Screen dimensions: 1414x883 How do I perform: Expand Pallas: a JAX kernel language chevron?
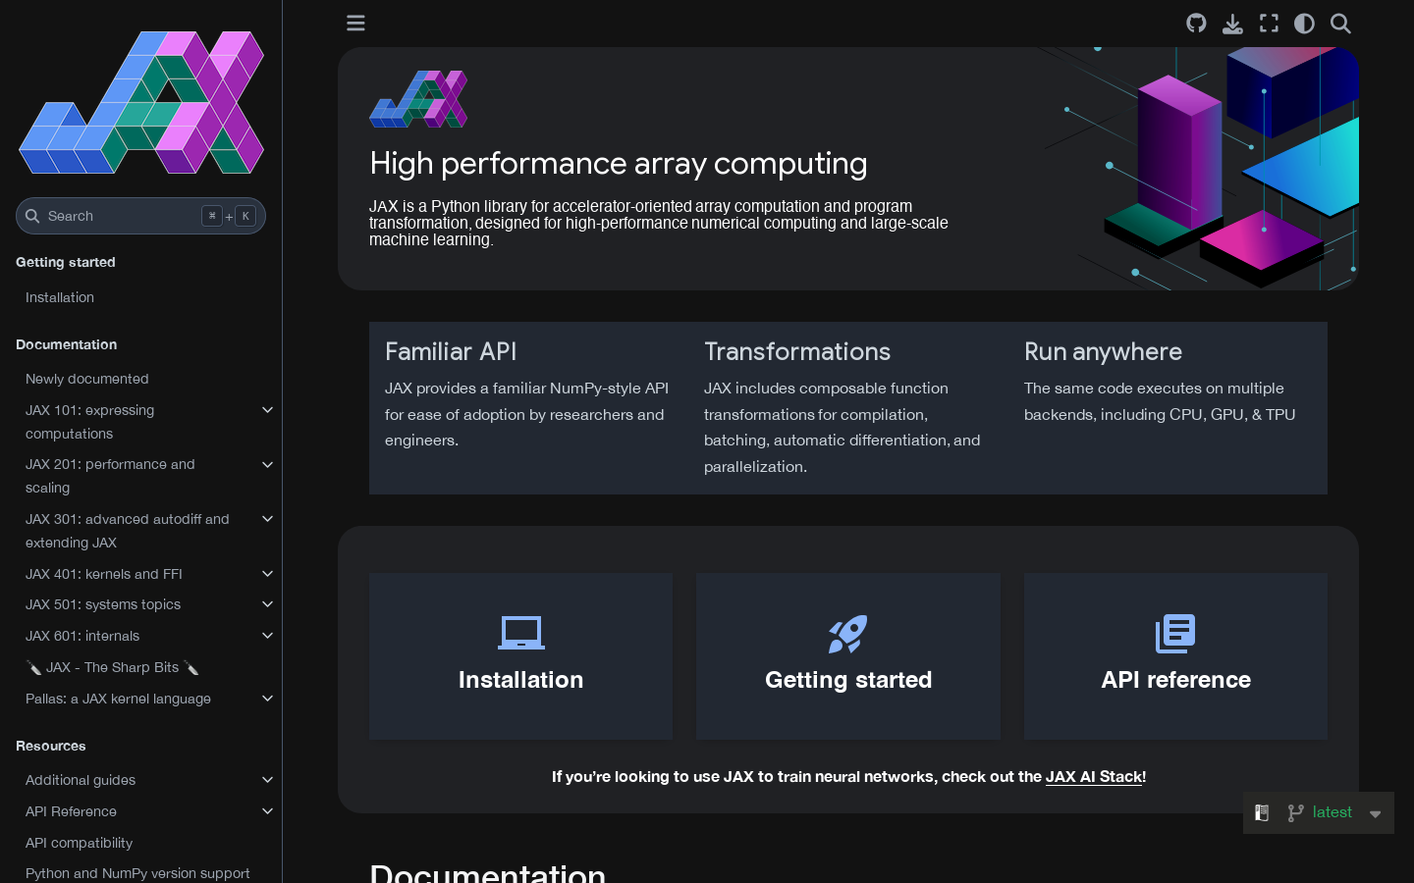[x=267, y=699]
